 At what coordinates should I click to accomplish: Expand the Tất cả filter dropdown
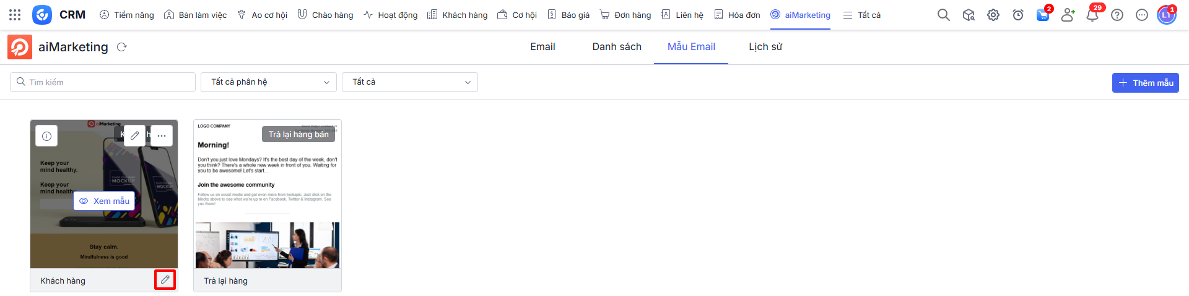coord(410,82)
